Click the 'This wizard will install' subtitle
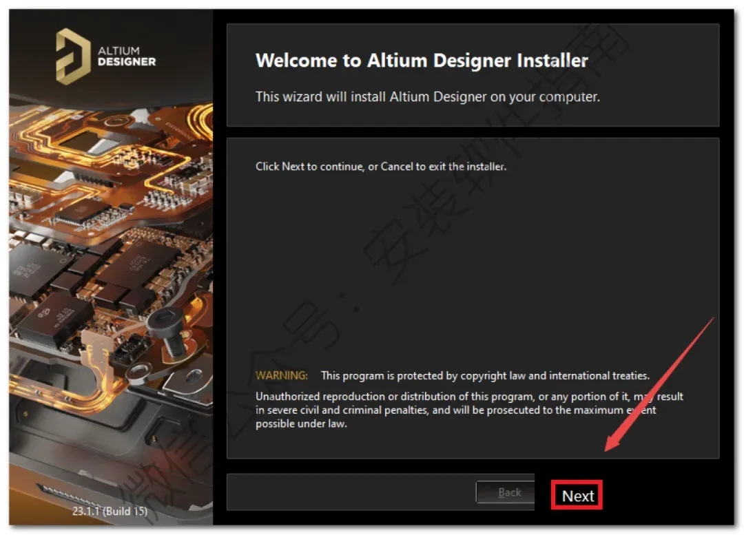The width and height of the screenshot is (744, 535). [x=428, y=97]
